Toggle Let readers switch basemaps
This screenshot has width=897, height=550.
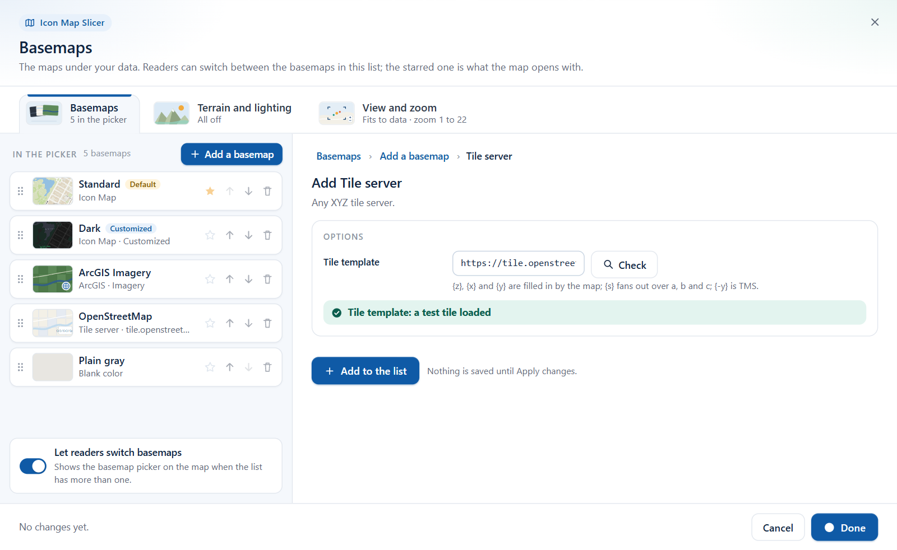[33, 466]
